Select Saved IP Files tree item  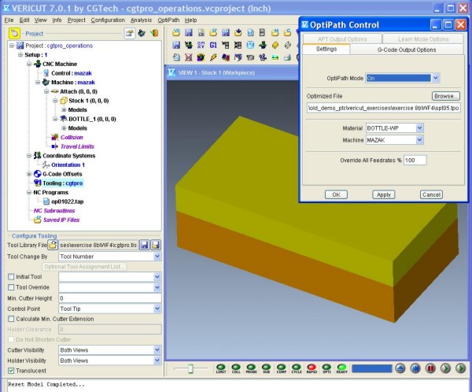click(61, 220)
